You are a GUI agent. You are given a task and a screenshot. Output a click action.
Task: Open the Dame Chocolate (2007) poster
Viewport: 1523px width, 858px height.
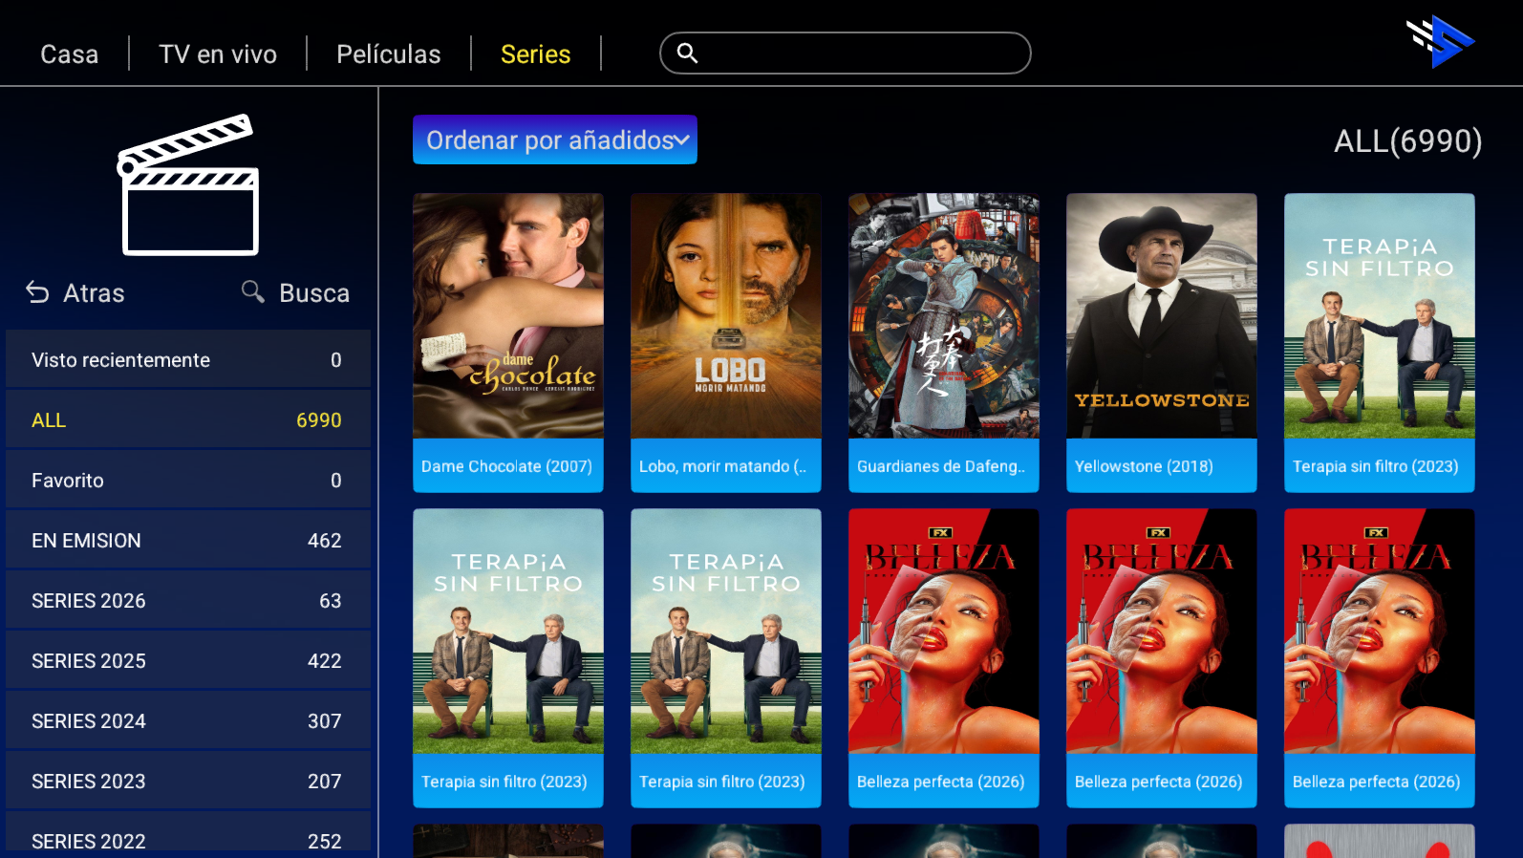coord(507,342)
